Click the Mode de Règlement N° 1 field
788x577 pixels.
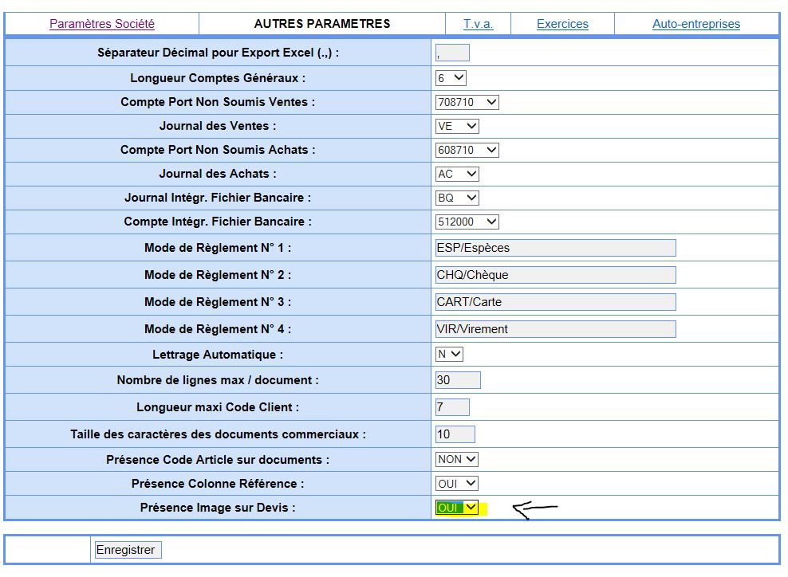[555, 248]
